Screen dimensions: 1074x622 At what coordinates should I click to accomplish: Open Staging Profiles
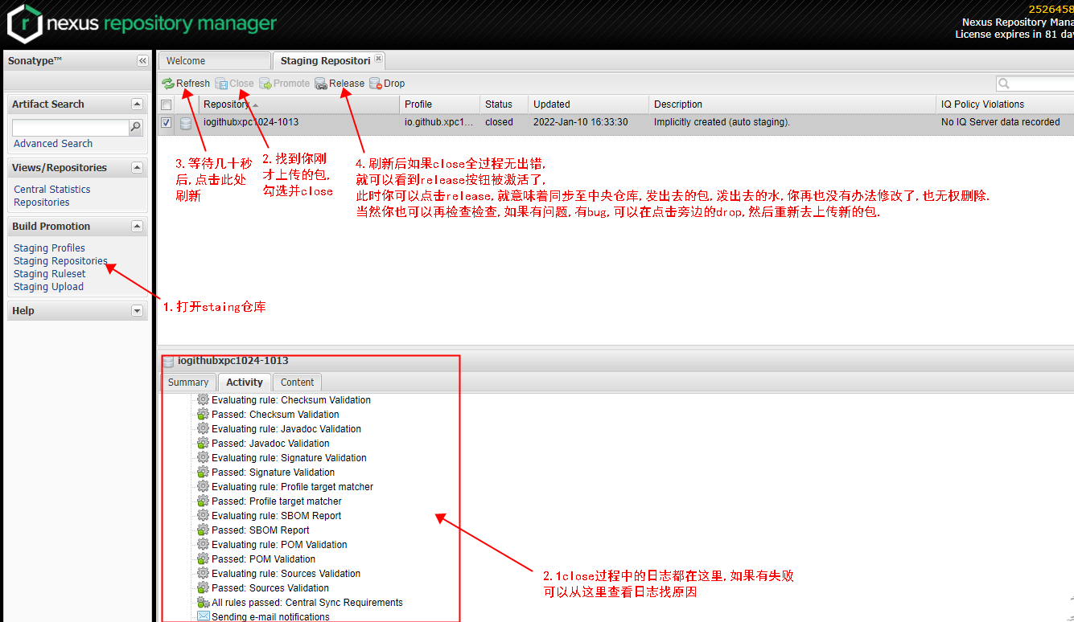(49, 248)
